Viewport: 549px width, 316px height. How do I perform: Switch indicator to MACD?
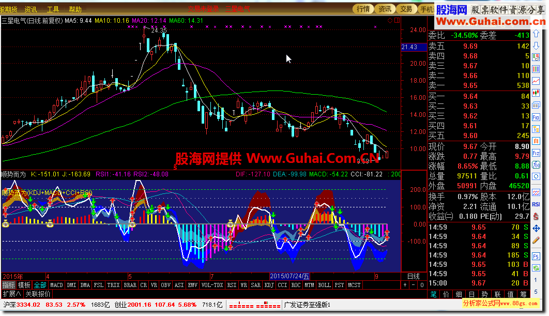[x=56, y=285]
